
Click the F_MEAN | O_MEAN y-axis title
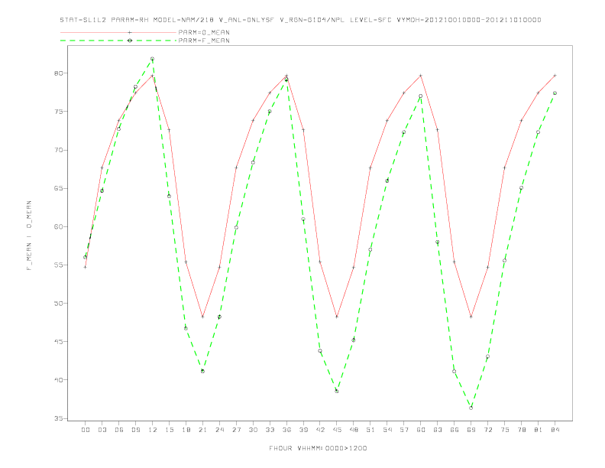[x=29, y=236]
